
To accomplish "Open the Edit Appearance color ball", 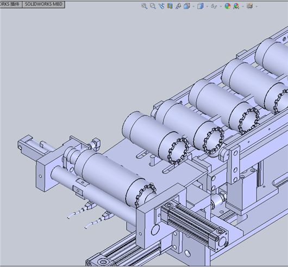I will 228,6.
